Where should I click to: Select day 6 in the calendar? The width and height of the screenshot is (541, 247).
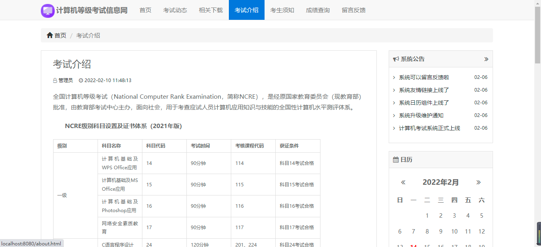coord(400,232)
